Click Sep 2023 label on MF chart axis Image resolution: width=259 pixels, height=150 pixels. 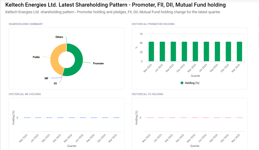tap(46, 138)
